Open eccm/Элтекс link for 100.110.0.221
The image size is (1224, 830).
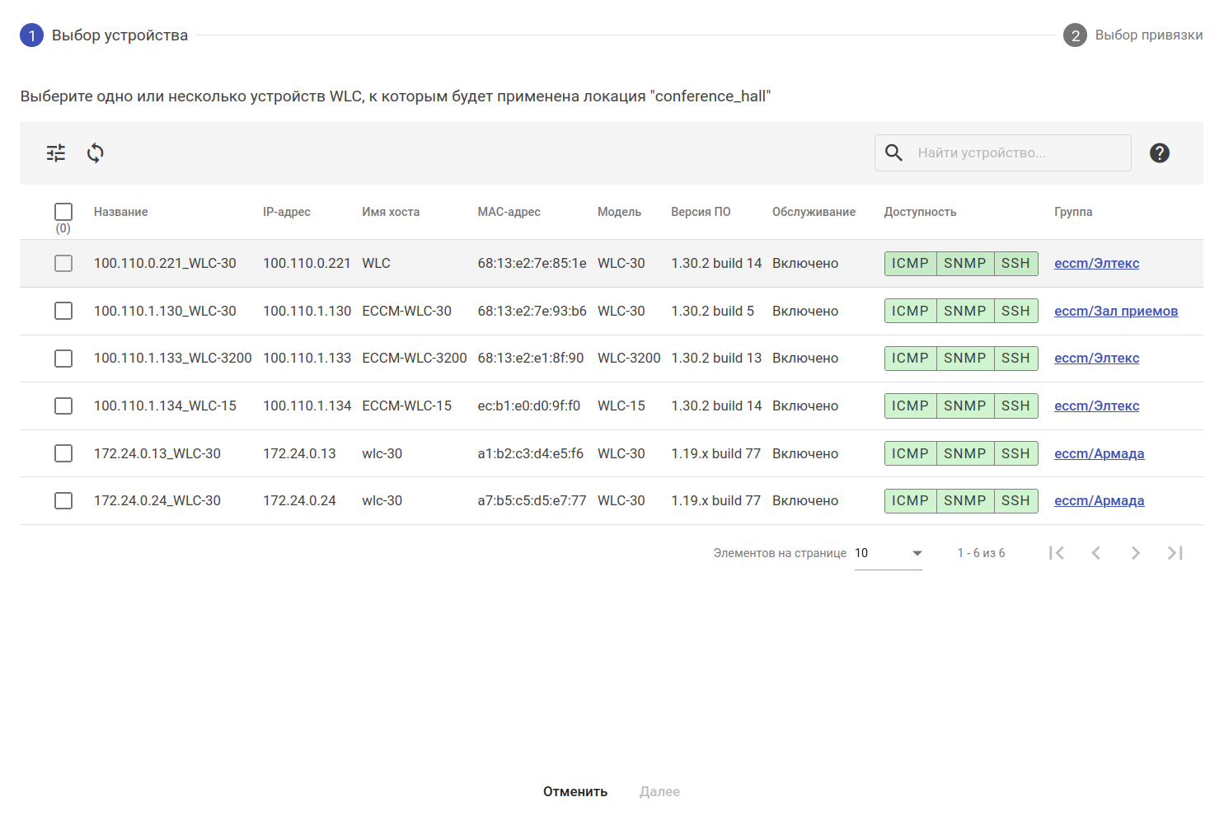[1096, 264]
